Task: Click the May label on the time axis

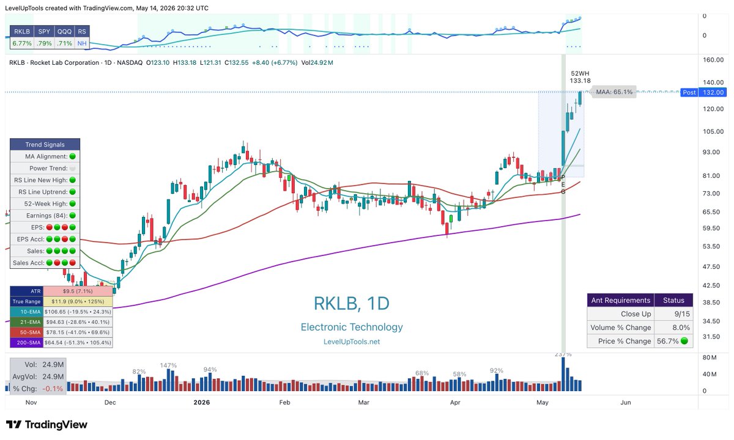Action: click(543, 403)
